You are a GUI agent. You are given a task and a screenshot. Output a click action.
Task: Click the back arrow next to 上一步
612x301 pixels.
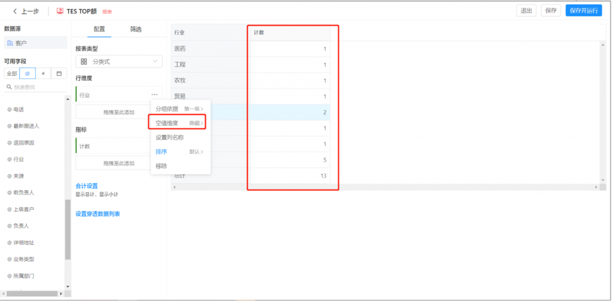15,11
